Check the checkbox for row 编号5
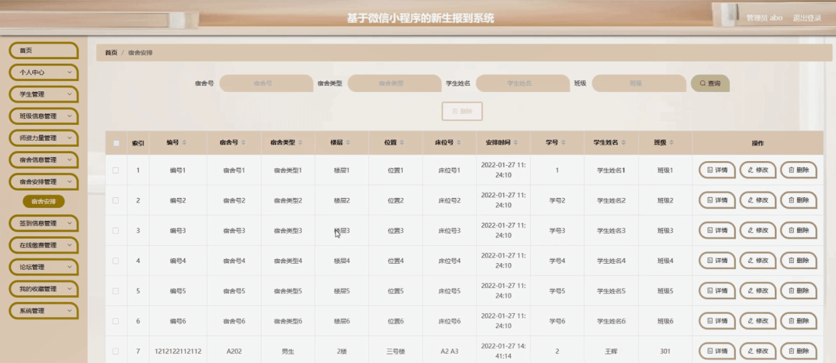The image size is (836, 363). (115, 291)
